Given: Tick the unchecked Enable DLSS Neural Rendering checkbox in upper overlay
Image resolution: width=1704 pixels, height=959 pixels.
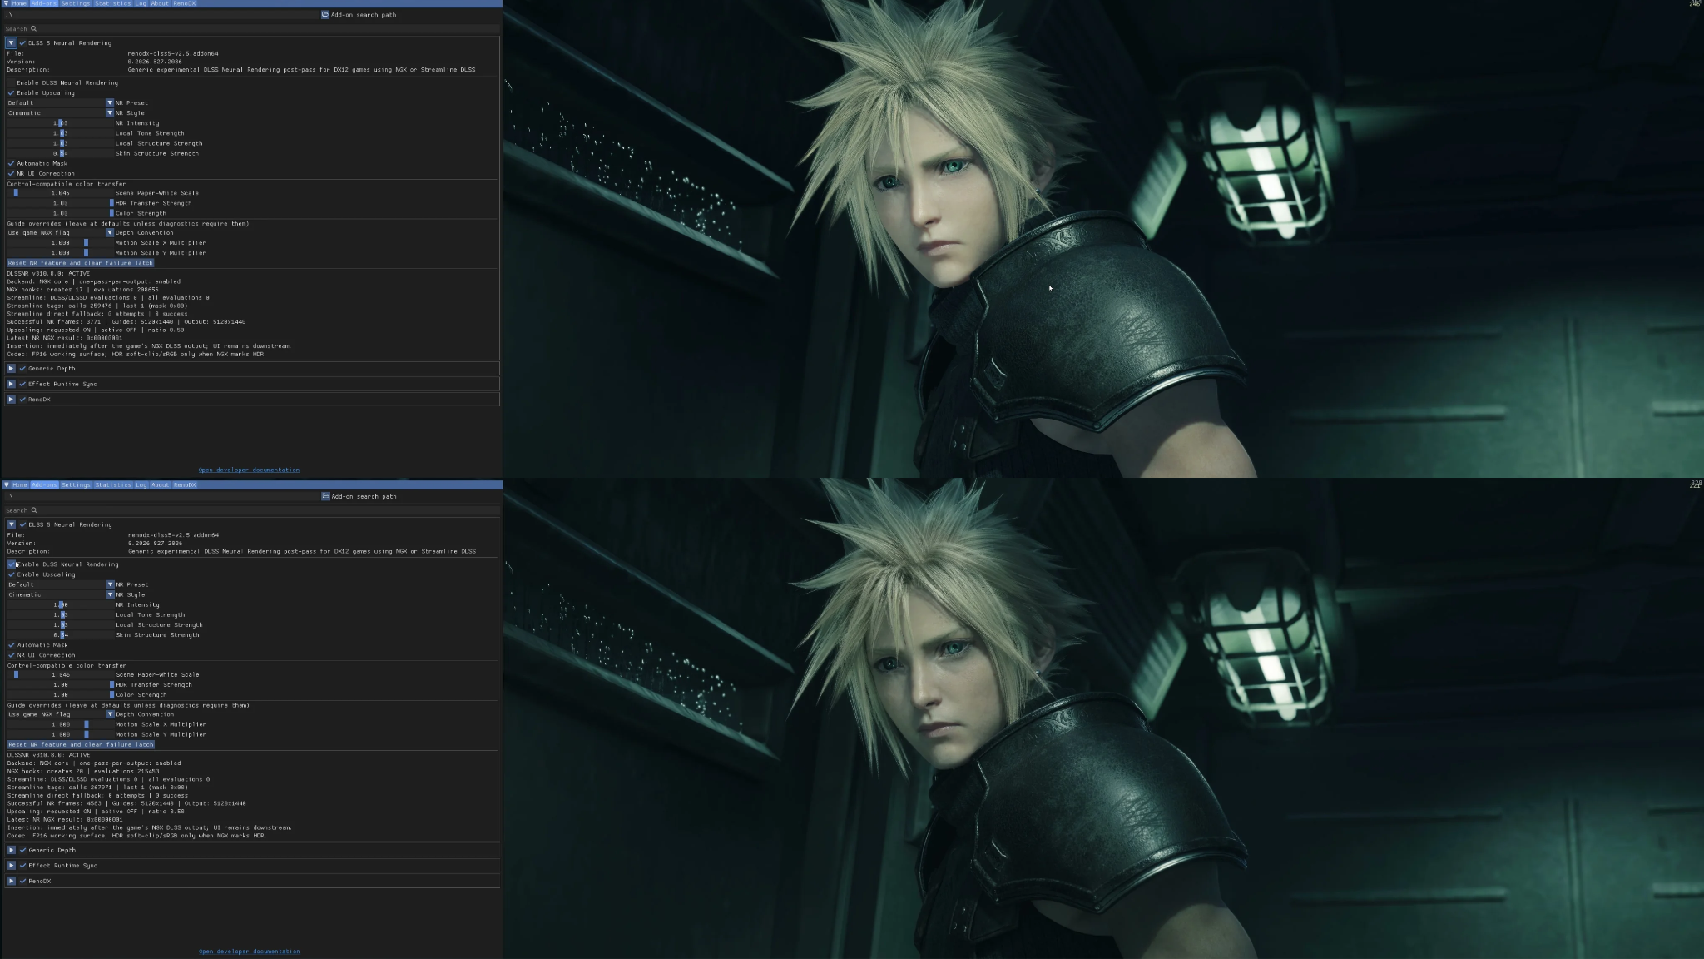Looking at the screenshot, I should click(x=12, y=82).
